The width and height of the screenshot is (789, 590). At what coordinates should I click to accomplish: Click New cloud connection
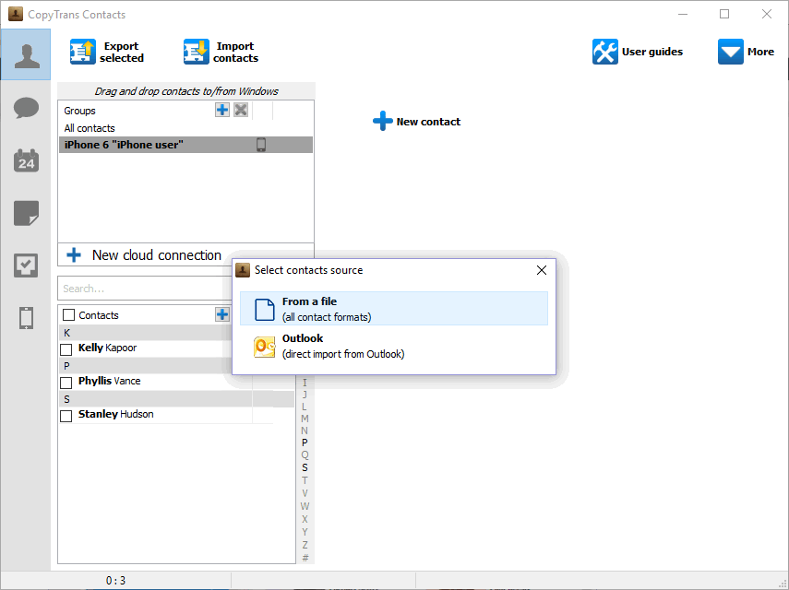[144, 254]
